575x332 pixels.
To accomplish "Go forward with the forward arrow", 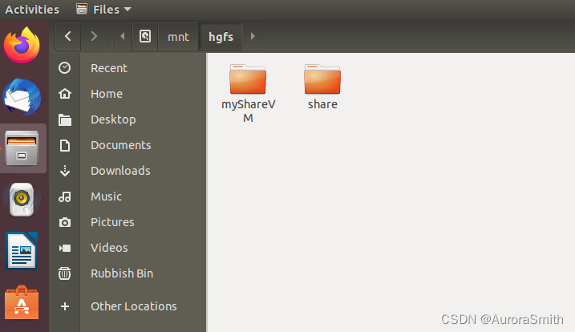I will pos(94,36).
